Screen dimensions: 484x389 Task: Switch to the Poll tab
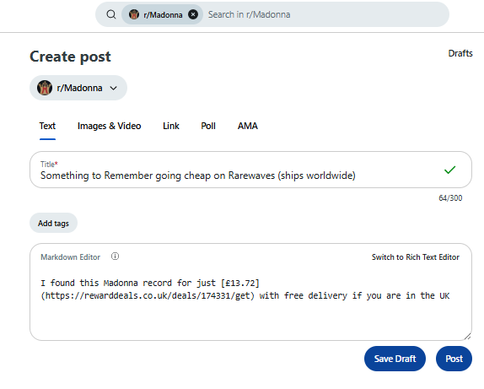pos(208,126)
